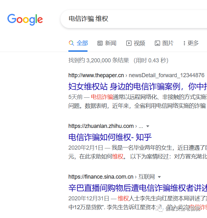Open the 电信诈骗如何维权- 知乎 result

coord(110,137)
